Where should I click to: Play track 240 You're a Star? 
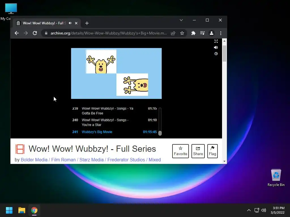pos(114,122)
